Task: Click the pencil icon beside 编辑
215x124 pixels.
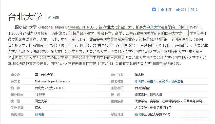Action: [50, 17]
